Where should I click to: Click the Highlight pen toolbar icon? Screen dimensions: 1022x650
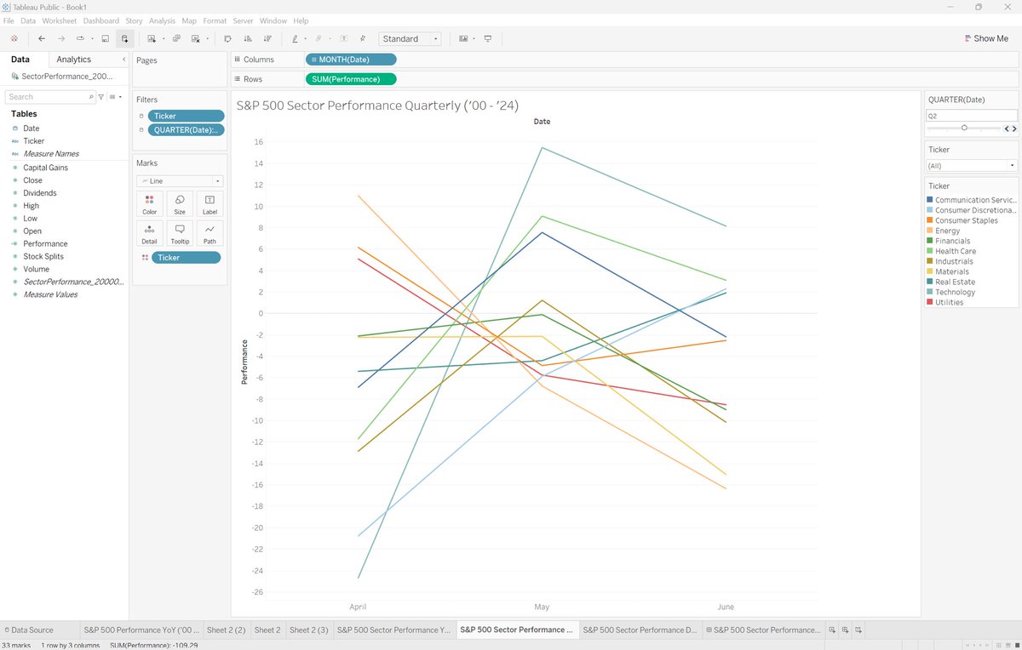coord(295,38)
